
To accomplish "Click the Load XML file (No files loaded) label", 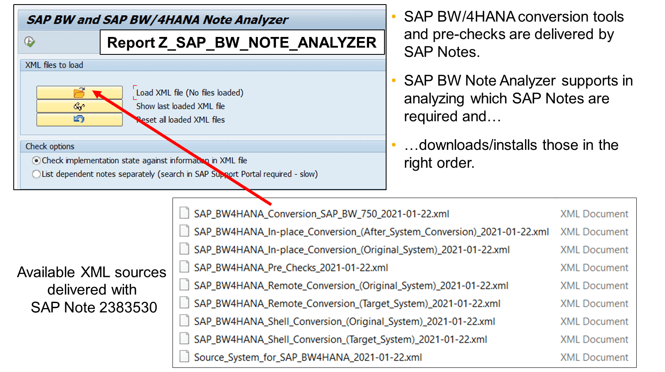I will pyautogui.click(x=190, y=93).
